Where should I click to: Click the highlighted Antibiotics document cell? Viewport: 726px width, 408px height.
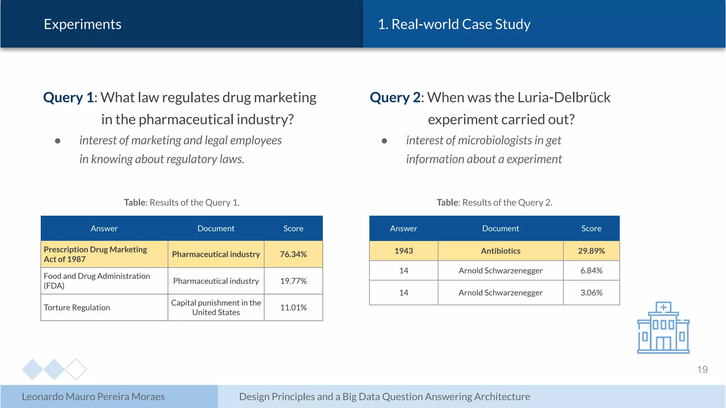[x=500, y=251]
